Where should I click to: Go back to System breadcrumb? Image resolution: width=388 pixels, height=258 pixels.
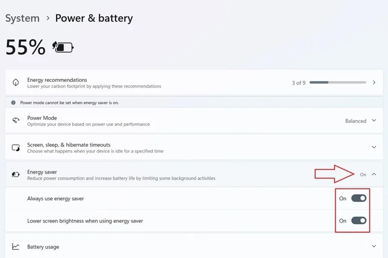[22, 18]
